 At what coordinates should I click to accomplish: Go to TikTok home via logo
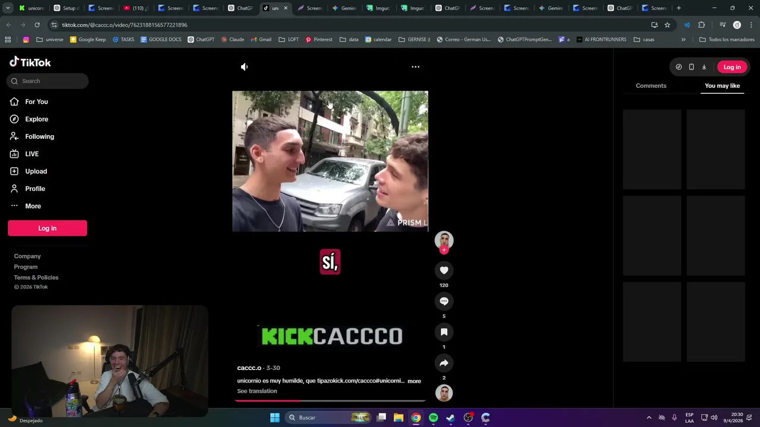click(x=30, y=62)
